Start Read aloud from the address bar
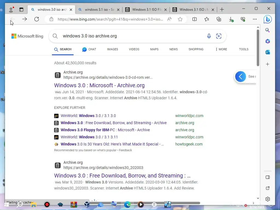This screenshot has height=210, width=280. coord(169,19)
